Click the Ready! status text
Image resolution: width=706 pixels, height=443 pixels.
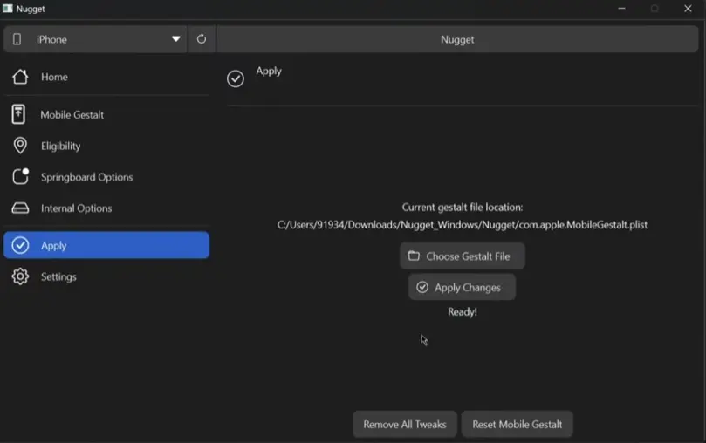coord(462,311)
